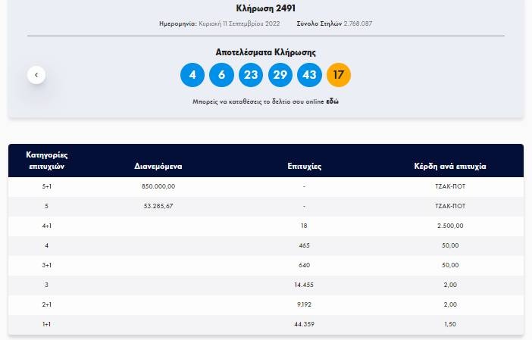Image resolution: width=532 pixels, height=340 pixels.
Task: Click the 850.000,00 distributed amount
Action: click(x=158, y=186)
